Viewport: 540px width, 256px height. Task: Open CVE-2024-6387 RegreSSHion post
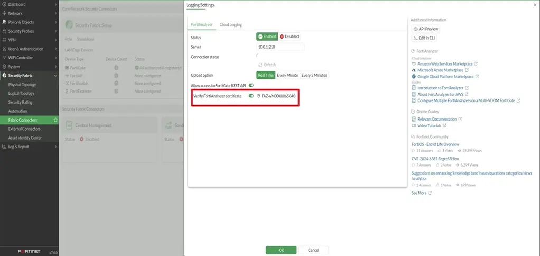coord(435,159)
